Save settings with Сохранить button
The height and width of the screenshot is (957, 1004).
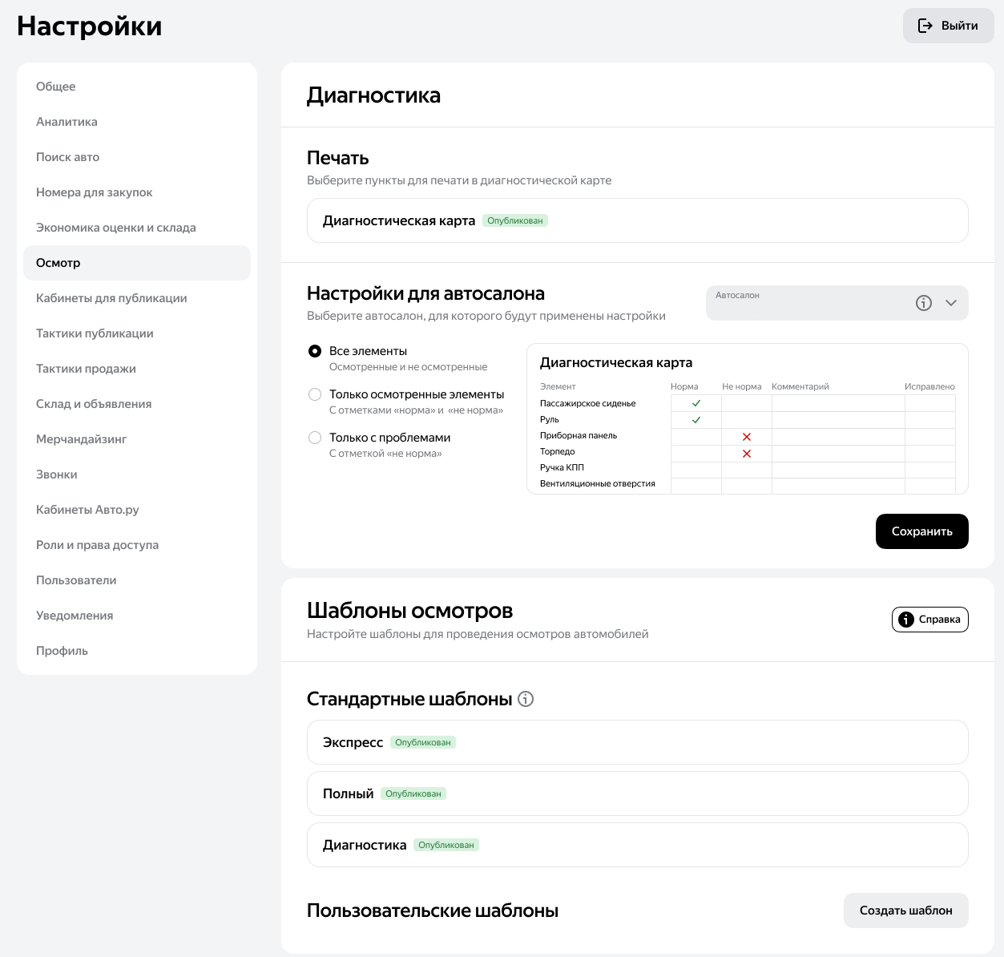pos(922,531)
